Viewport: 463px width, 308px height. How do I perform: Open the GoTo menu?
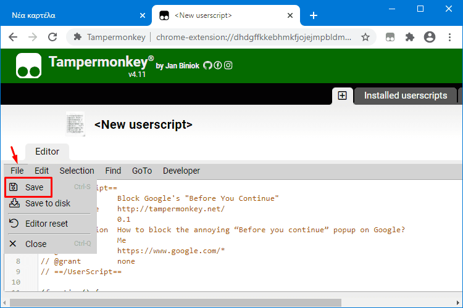click(142, 171)
